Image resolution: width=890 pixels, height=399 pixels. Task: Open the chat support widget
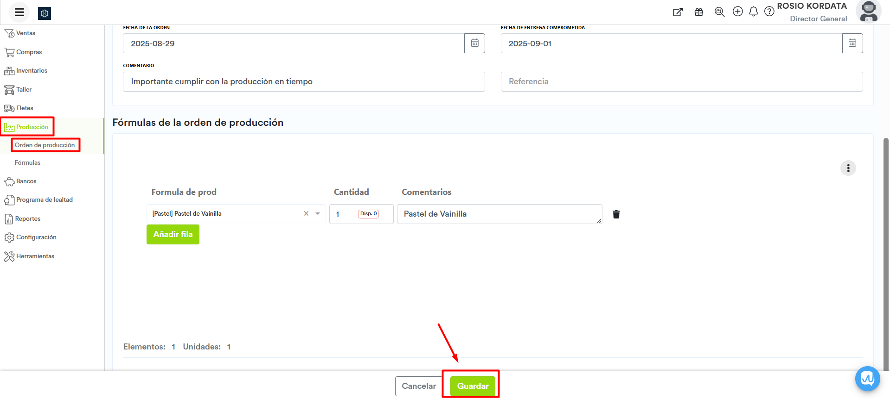[867, 379]
